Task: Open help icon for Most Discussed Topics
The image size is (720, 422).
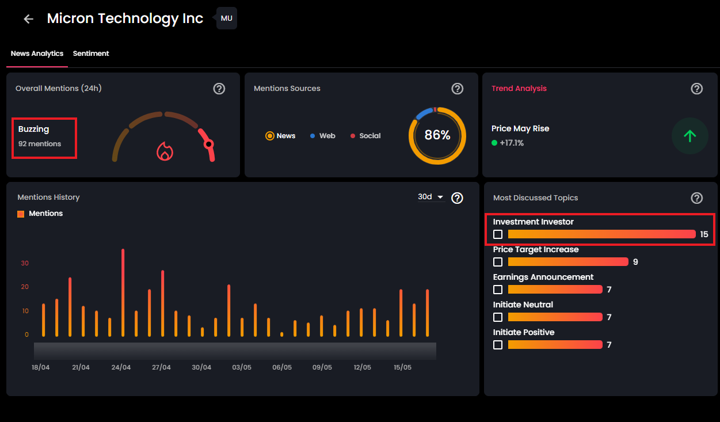Action: (x=696, y=198)
